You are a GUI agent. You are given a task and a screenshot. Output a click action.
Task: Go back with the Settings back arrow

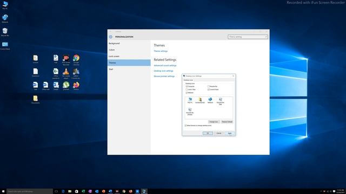110,31
